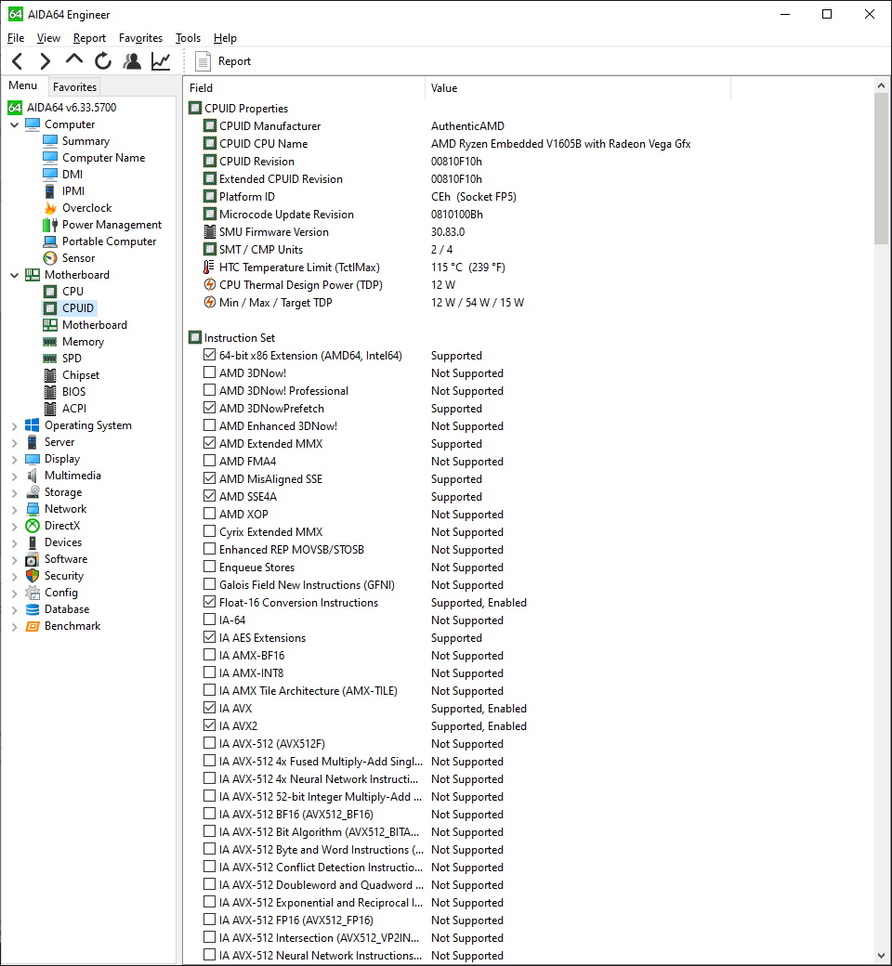The width and height of the screenshot is (892, 966).
Task: Click the vertical scrollbar thumb
Action: click(x=882, y=169)
